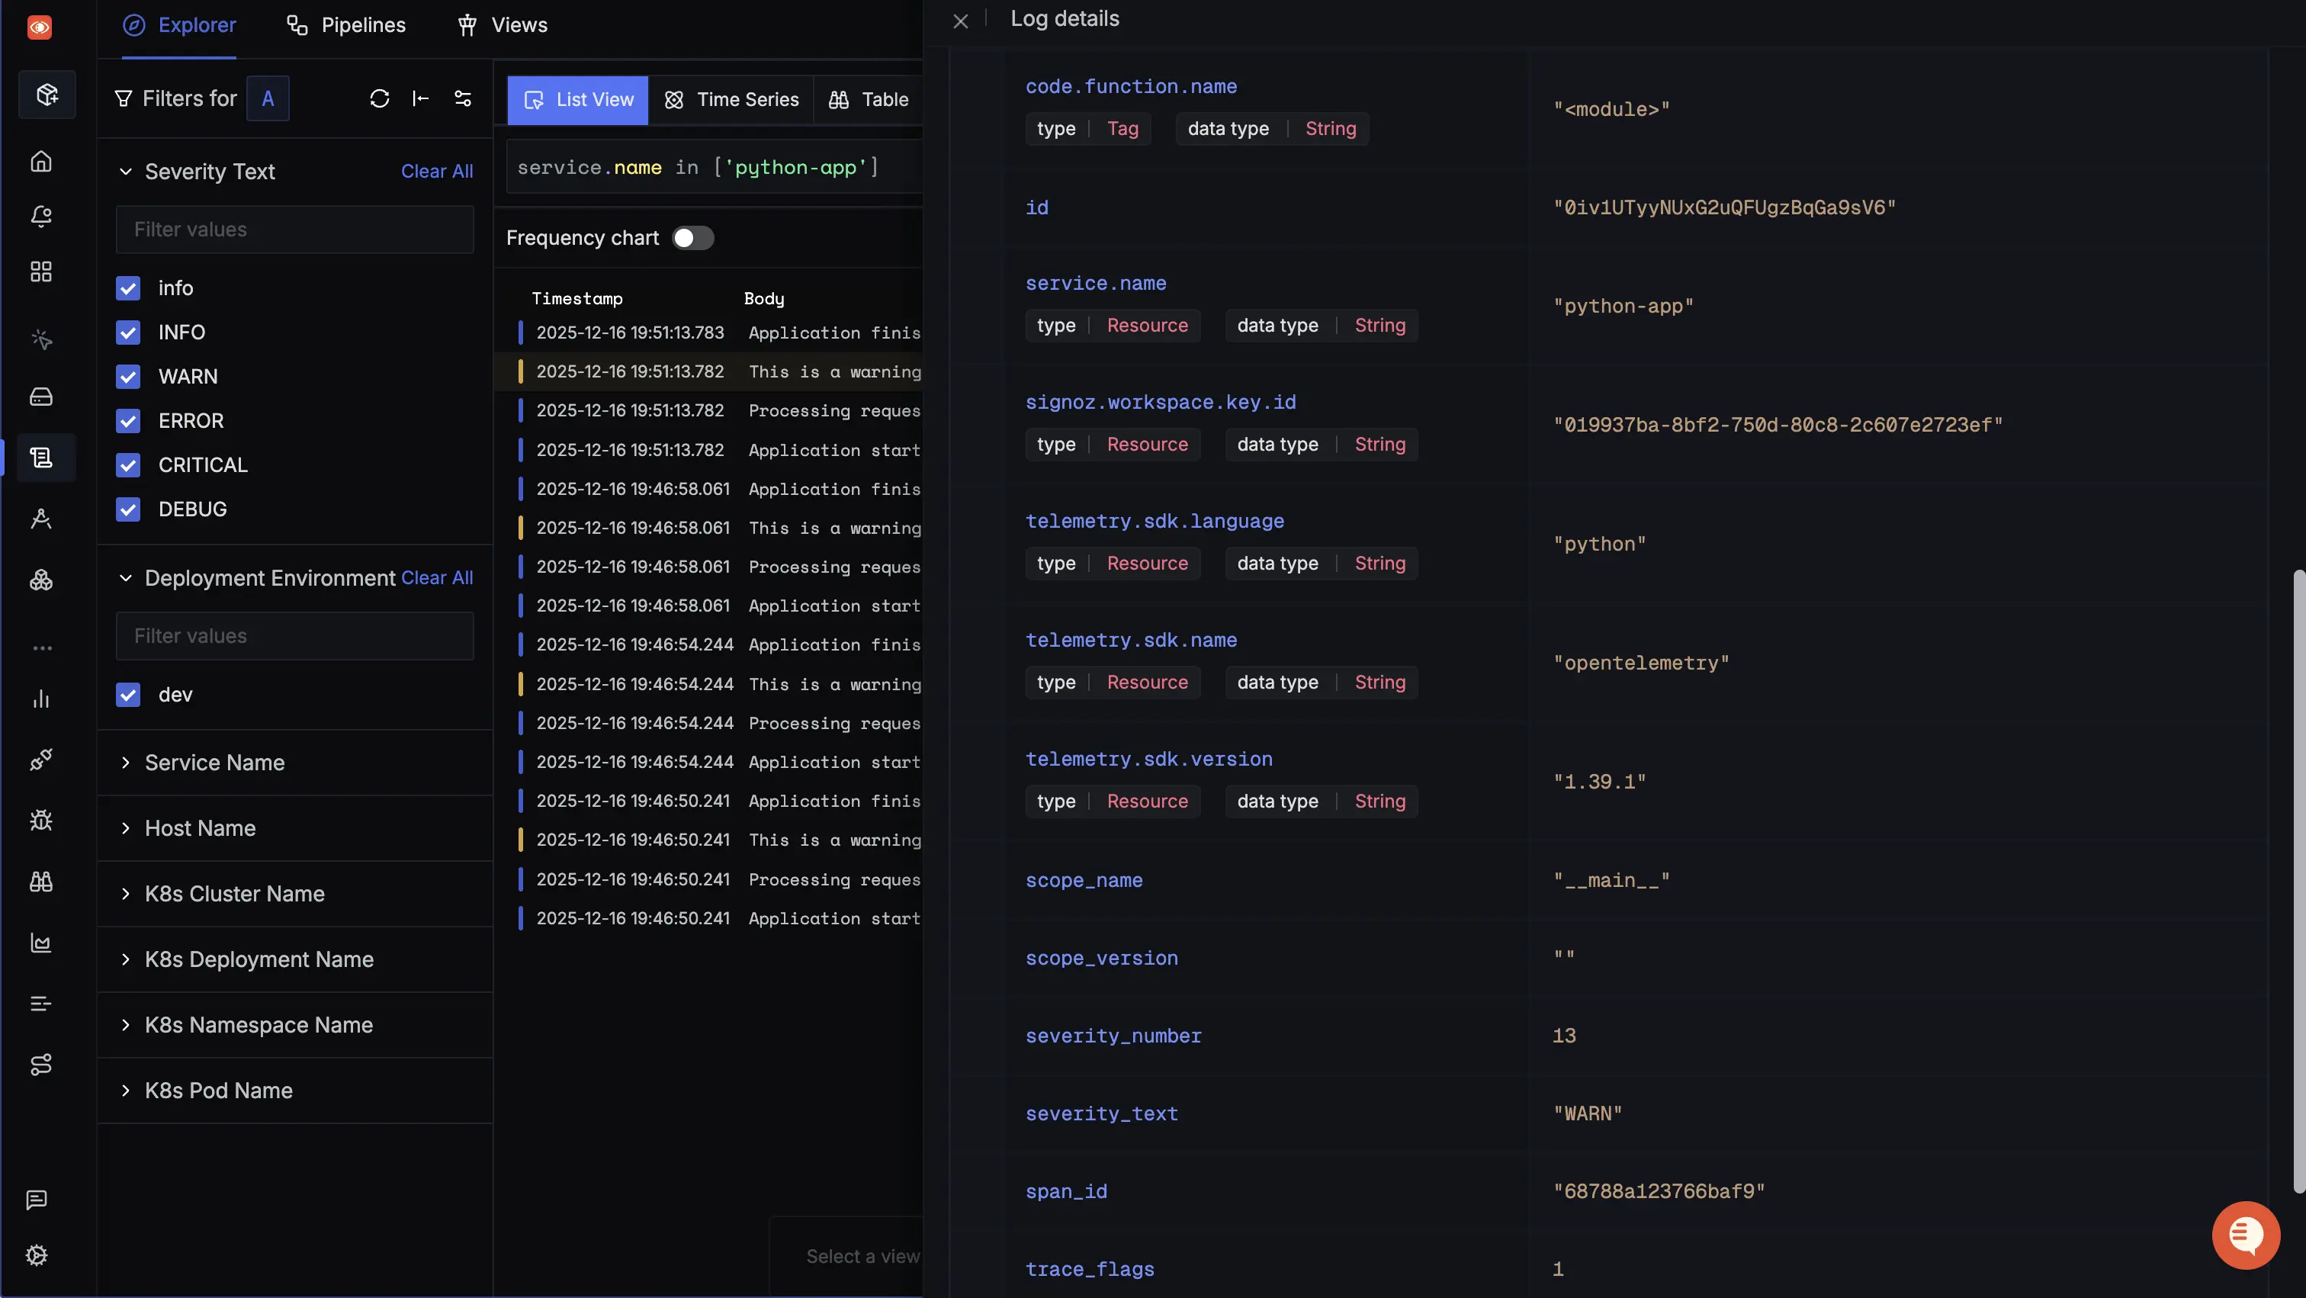Image resolution: width=2306 pixels, height=1298 pixels.
Task: Select the Logs panel icon in sidebar
Action: [x=41, y=458]
